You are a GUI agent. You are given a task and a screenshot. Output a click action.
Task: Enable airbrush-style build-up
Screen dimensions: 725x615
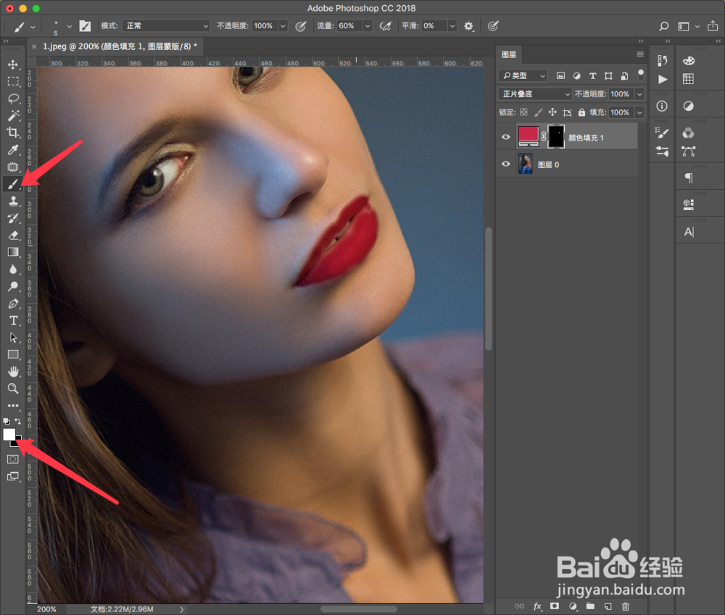tap(385, 26)
